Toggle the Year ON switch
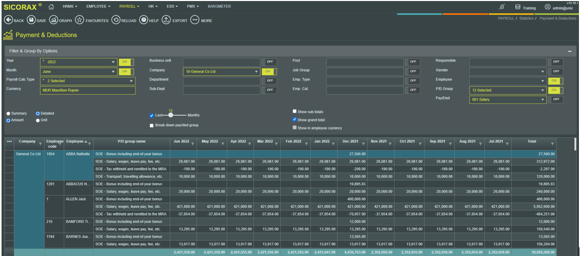The height and width of the screenshot is (256, 581). pos(126,62)
